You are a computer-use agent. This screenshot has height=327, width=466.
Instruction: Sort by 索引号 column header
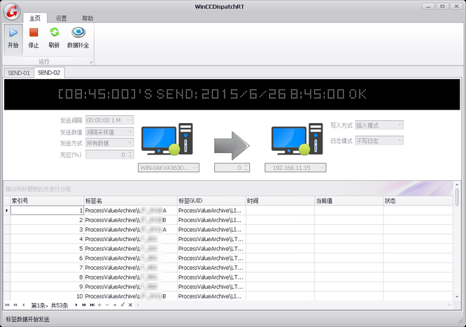tap(48, 201)
